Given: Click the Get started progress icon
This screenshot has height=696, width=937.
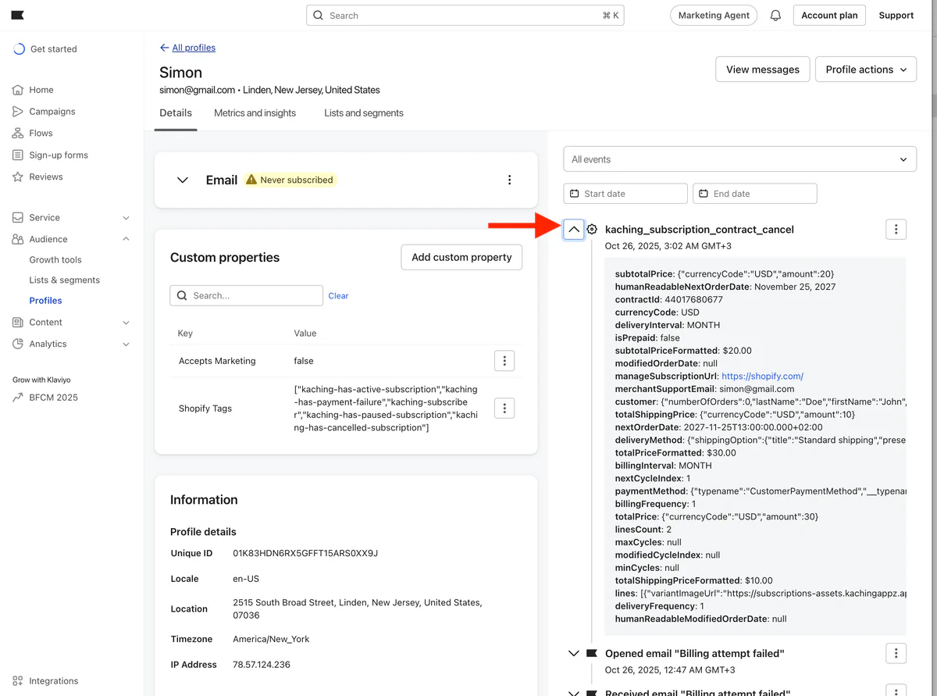Looking at the screenshot, I should [20, 49].
